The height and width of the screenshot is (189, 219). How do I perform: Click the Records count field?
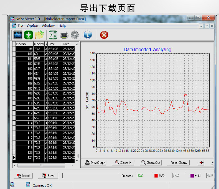point(144,175)
